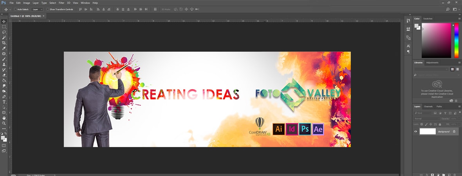Toggle the layer filtering switch
The image size is (462, 176).
[460, 112]
